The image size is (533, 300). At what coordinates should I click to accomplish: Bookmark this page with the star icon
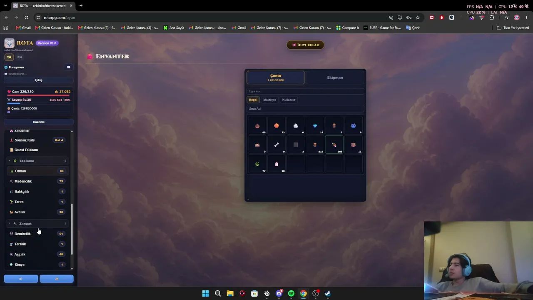tap(418, 17)
